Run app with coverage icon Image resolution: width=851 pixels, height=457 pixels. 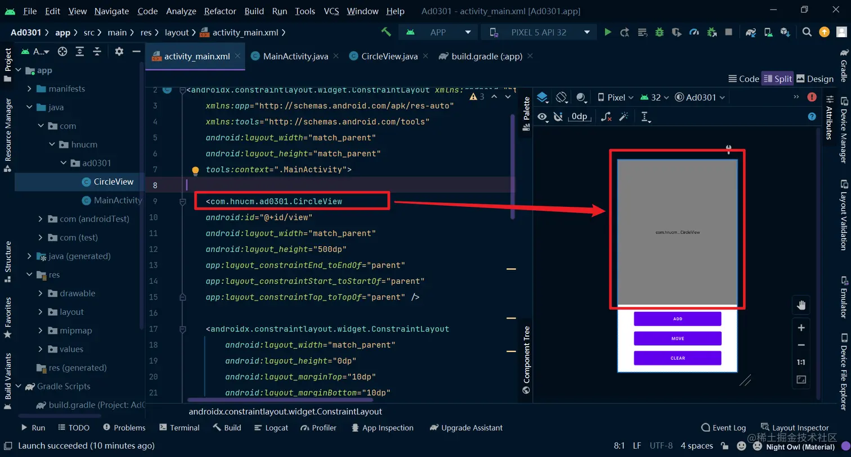pos(677,32)
